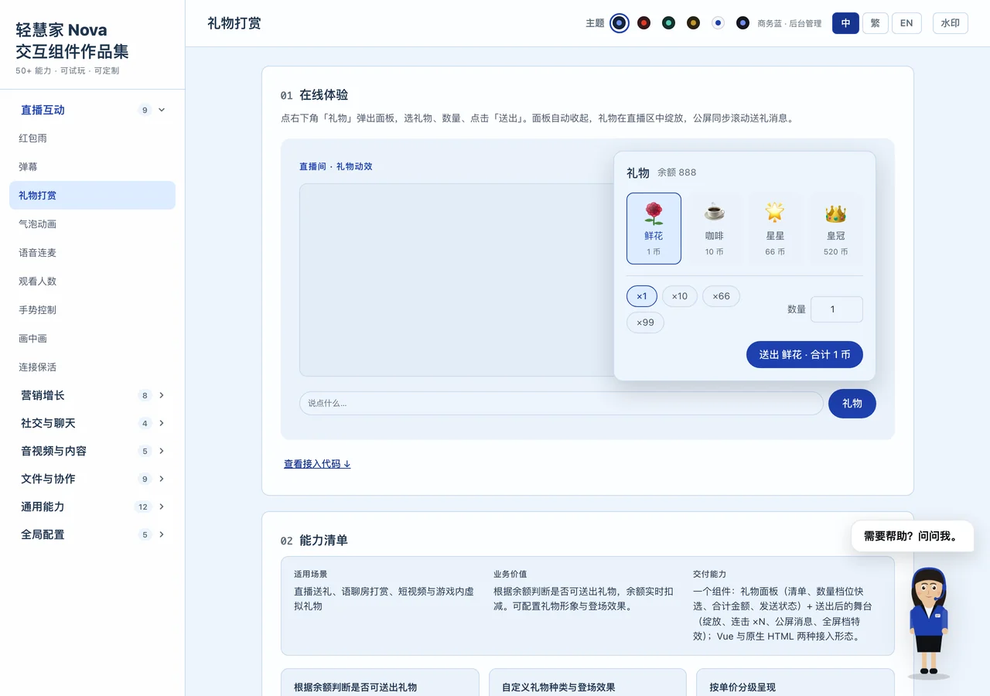
Task: Collapse the 直播互动 section
Action: click(x=93, y=110)
